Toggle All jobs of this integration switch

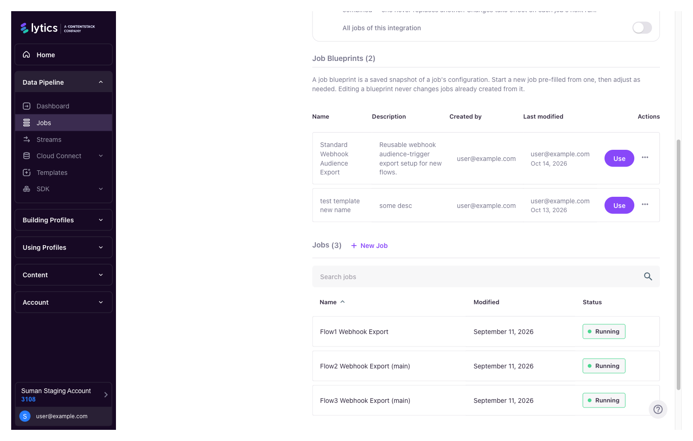pyautogui.click(x=642, y=28)
